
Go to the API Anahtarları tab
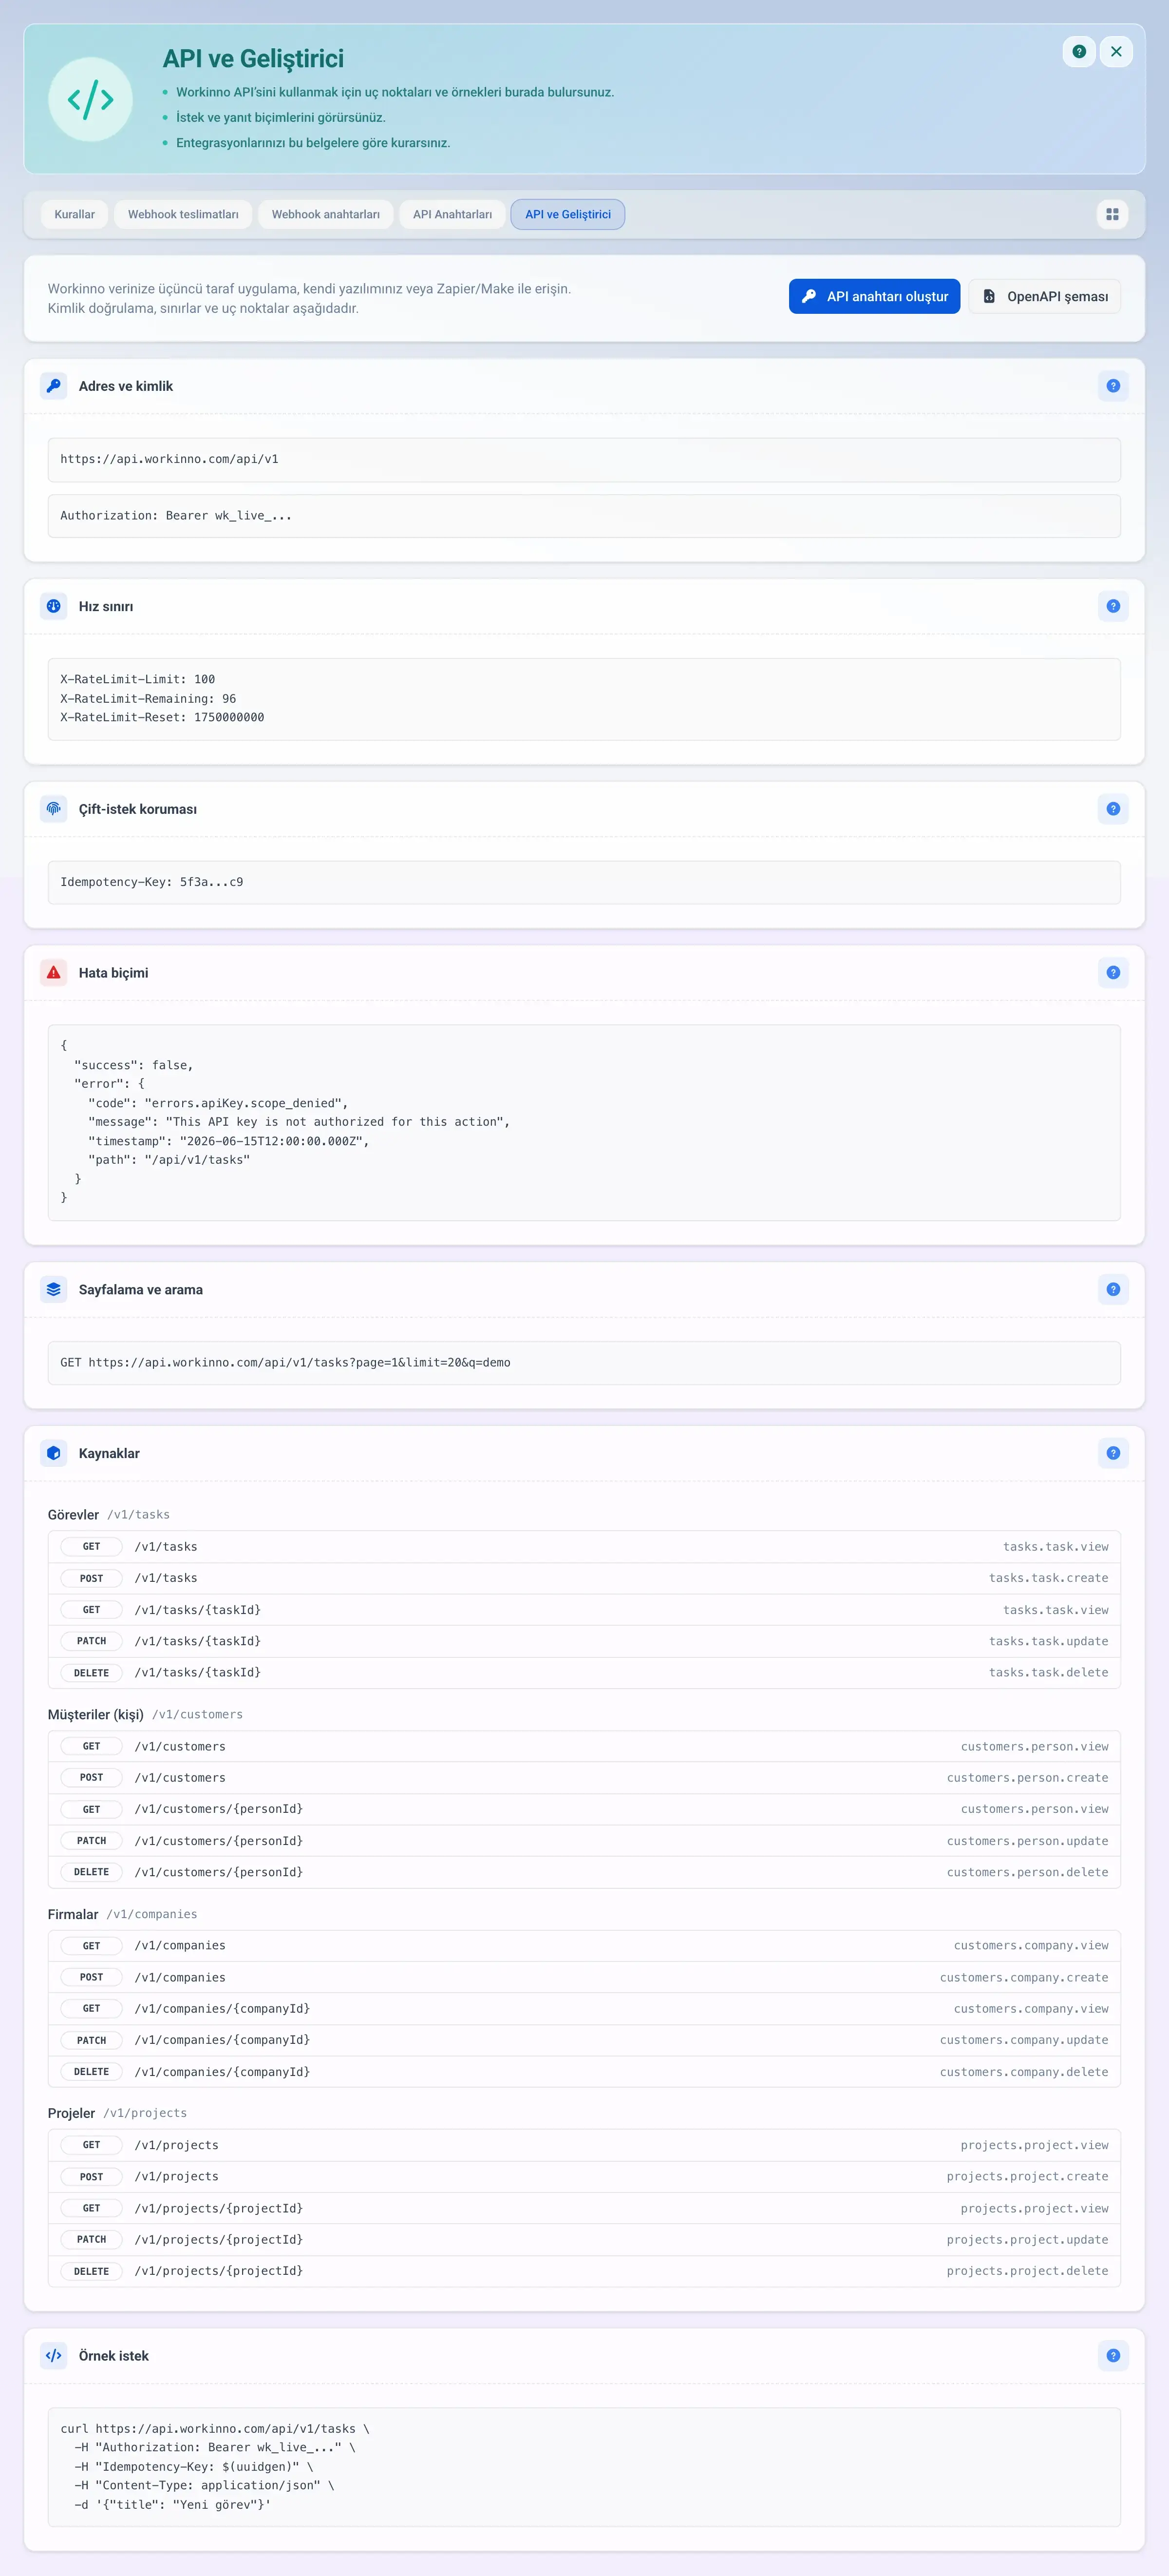pyautogui.click(x=453, y=215)
